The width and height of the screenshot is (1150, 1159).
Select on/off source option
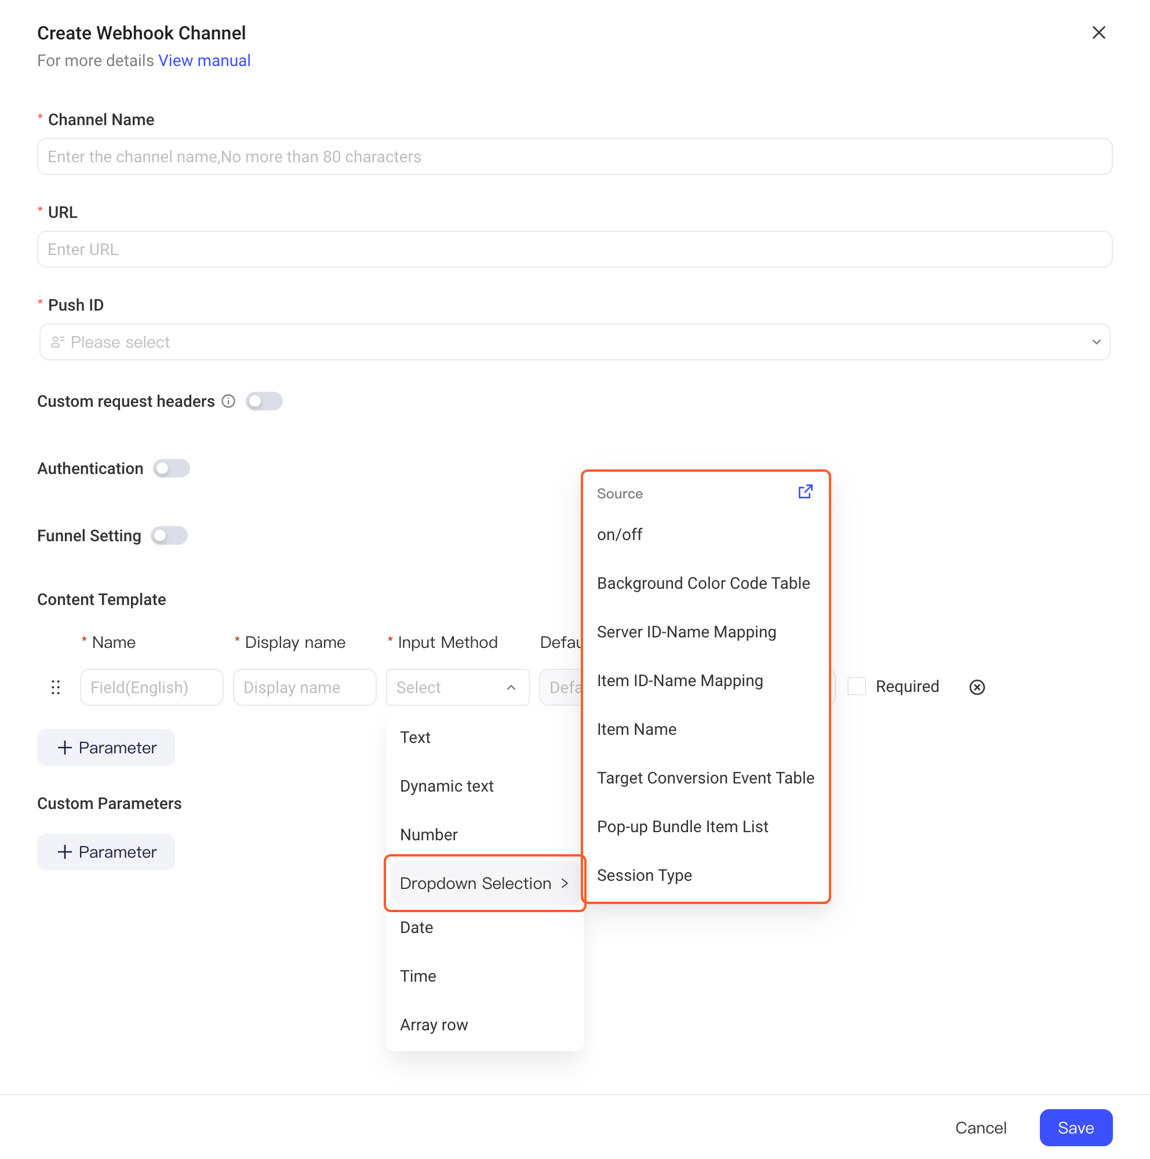pos(705,534)
